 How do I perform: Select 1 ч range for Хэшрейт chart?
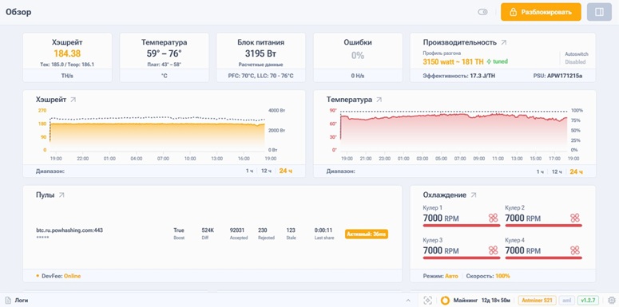point(249,171)
